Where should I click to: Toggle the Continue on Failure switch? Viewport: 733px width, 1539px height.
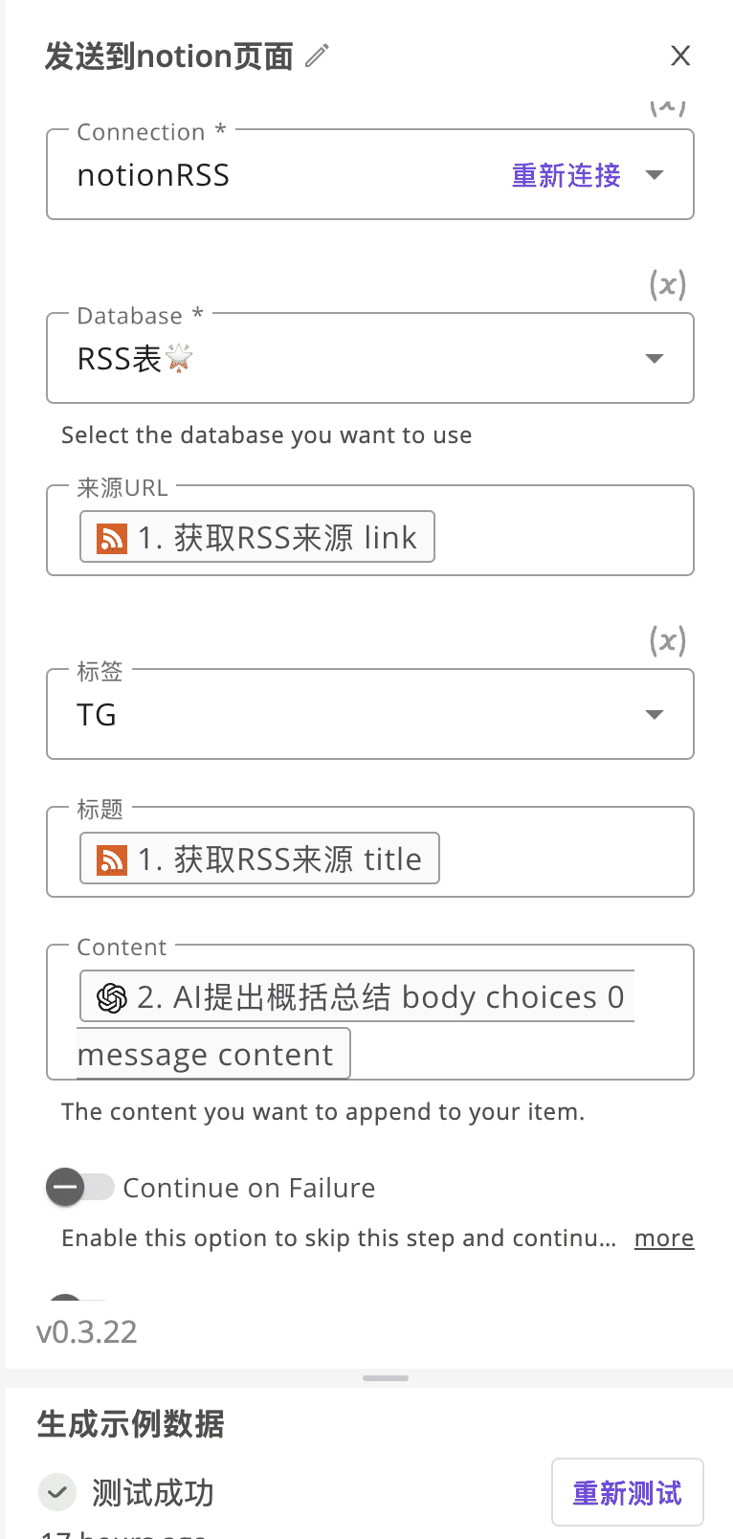[x=80, y=1188]
